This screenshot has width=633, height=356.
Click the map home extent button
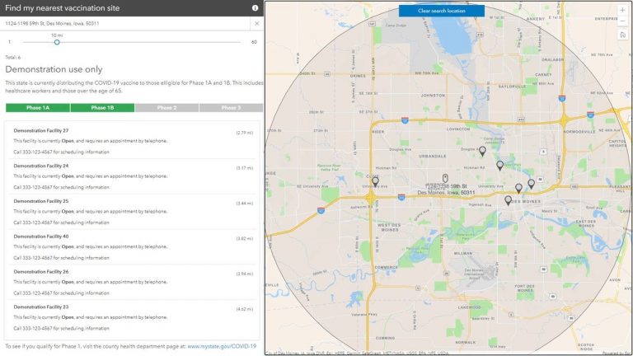[622, 35]
